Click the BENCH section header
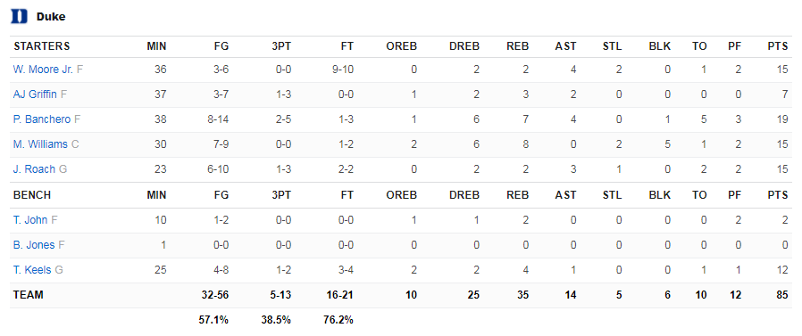This screenshot has height=336, width=802. click(x=33, y=195)
